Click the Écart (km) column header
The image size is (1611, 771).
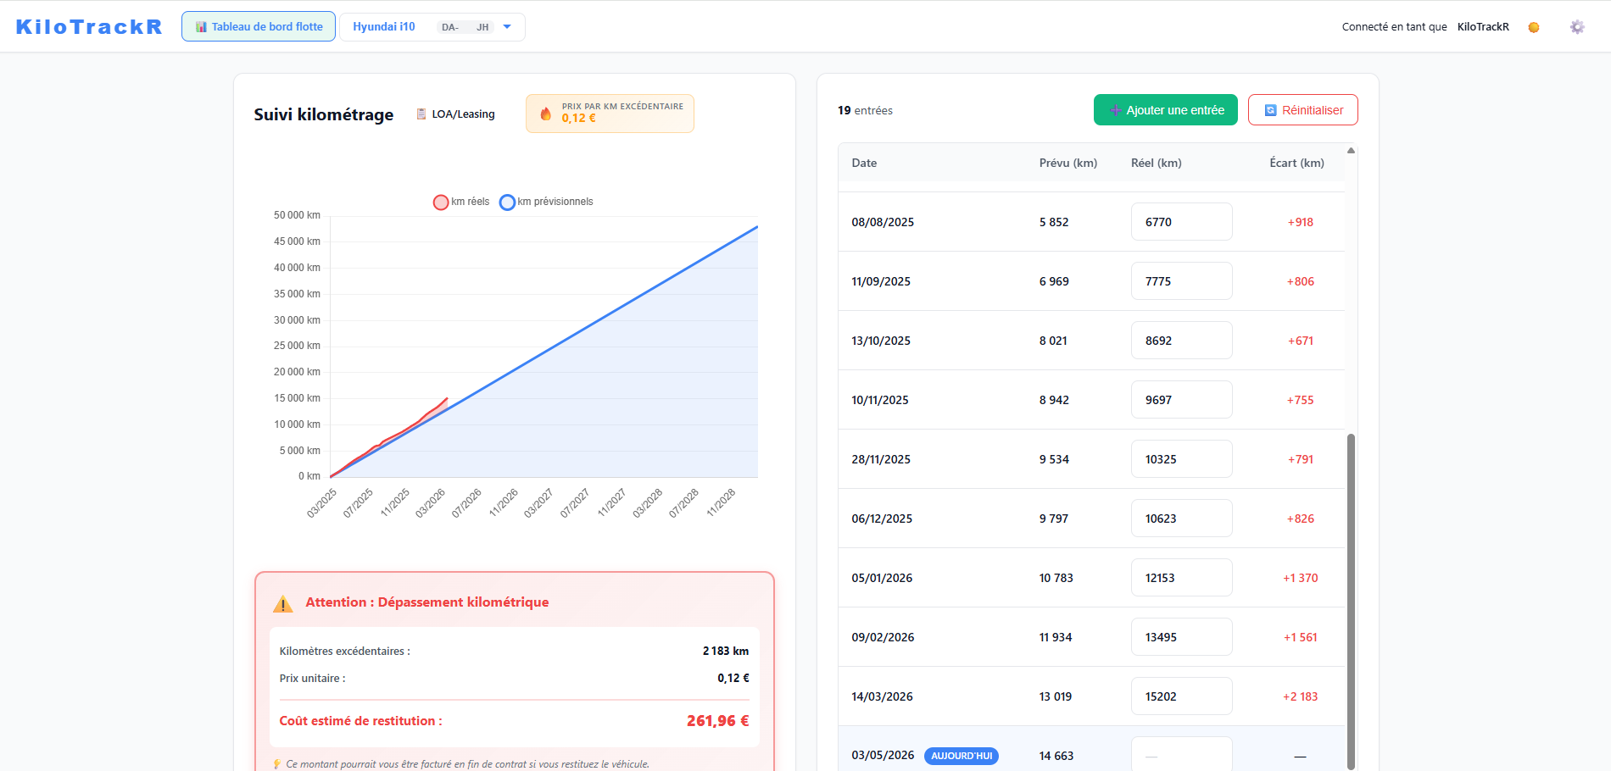tap(1296, 163)
